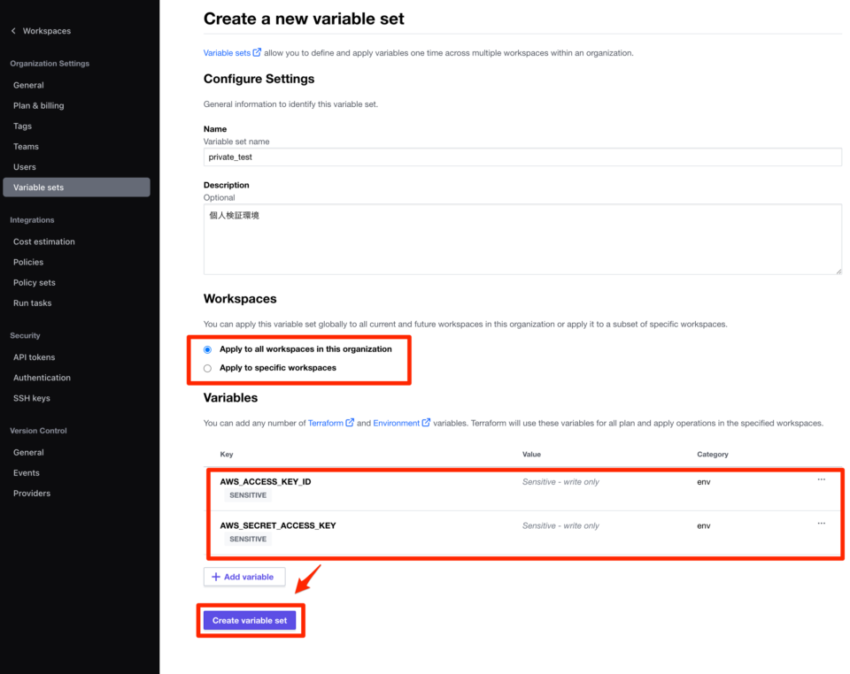Viewport: 850px width, 674px height.
Task: Select Apply to specific workspaces option
Action: (207, 368)
